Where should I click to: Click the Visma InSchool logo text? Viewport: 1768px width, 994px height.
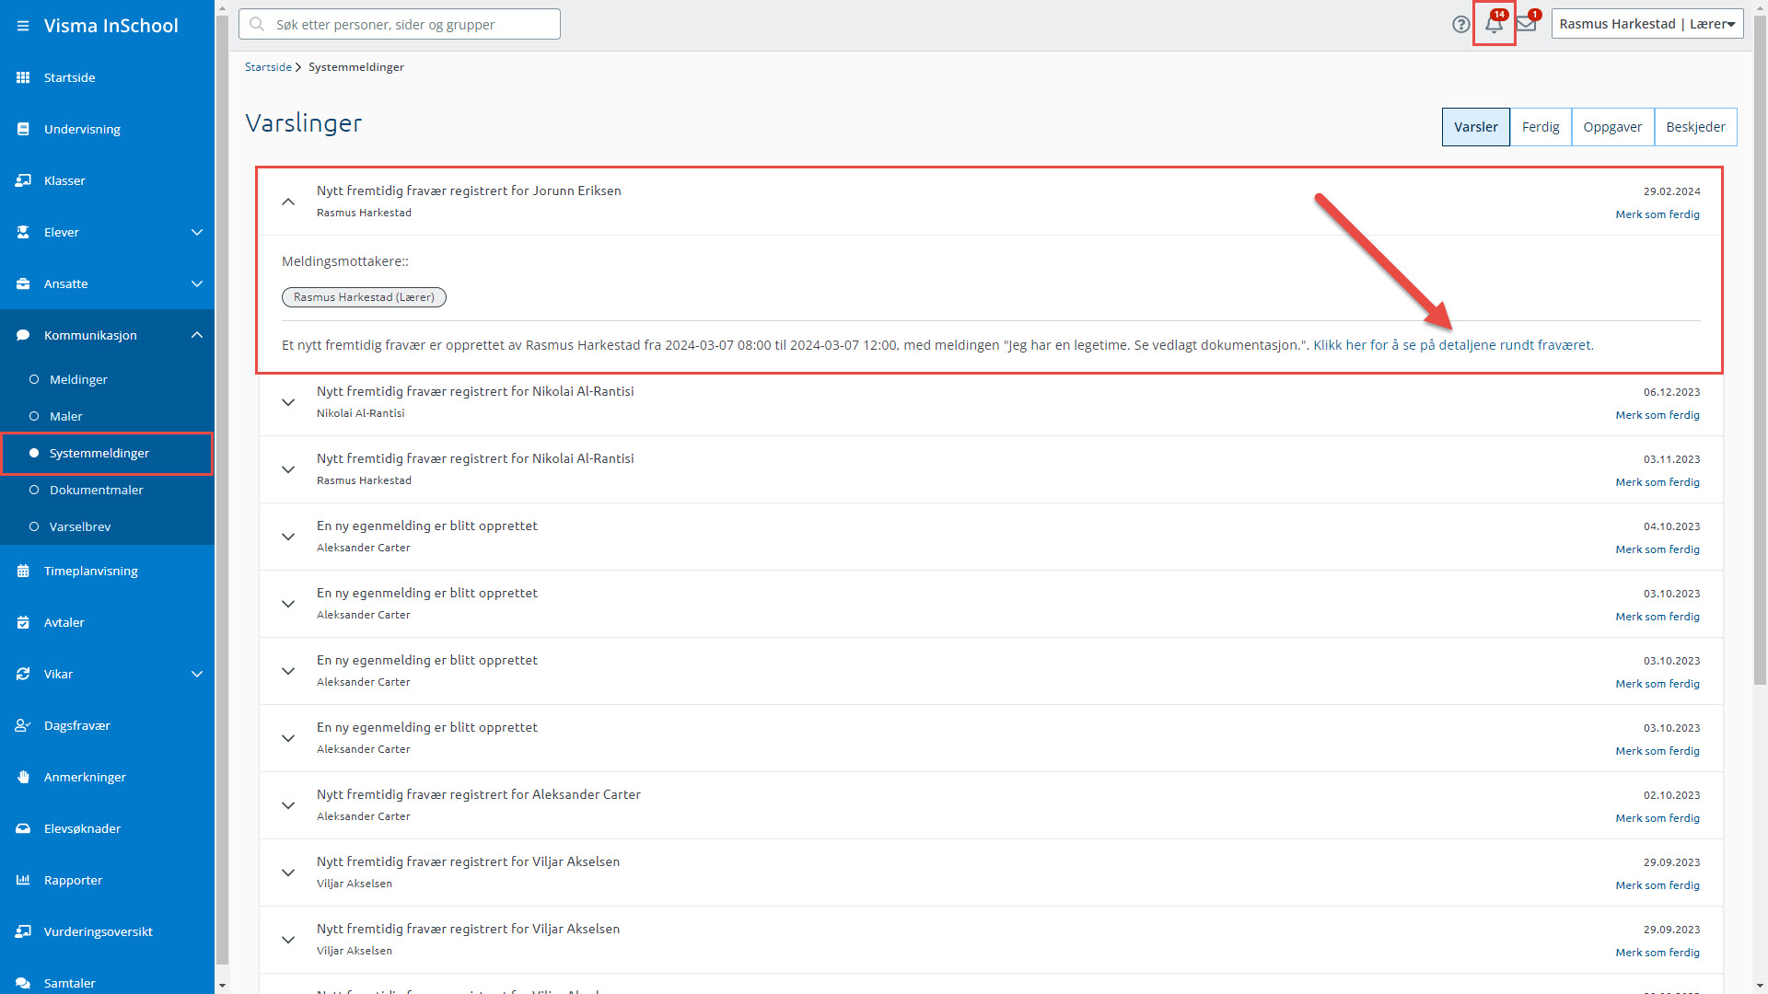click(x=111, y=26)
